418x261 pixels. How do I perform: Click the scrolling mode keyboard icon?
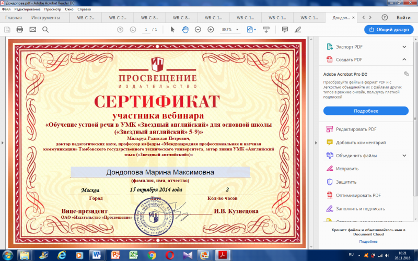(266, 30)
